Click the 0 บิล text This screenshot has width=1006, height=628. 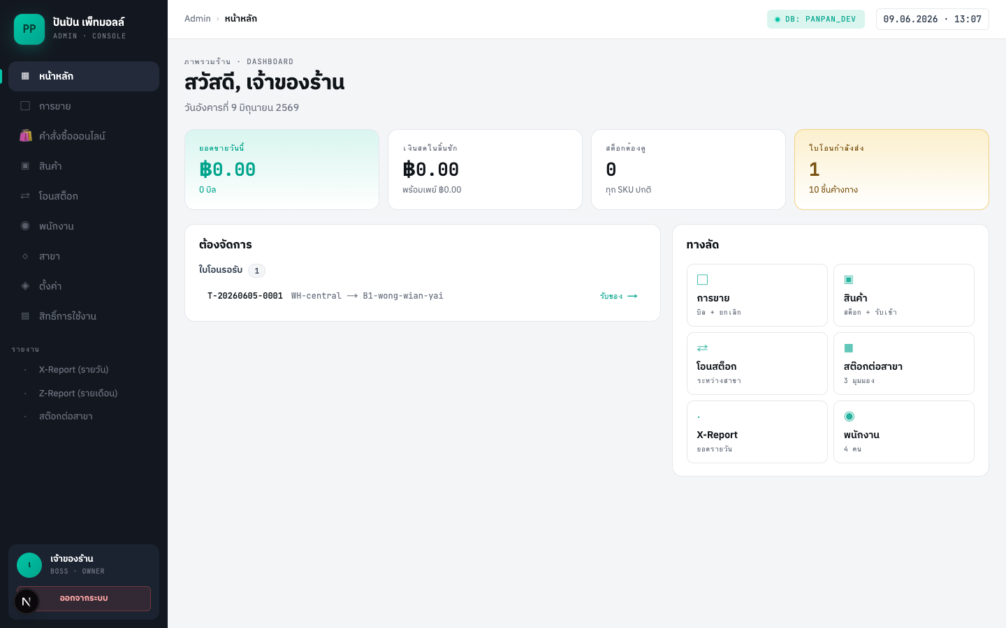pyautogui.click(x=207, y=190)
